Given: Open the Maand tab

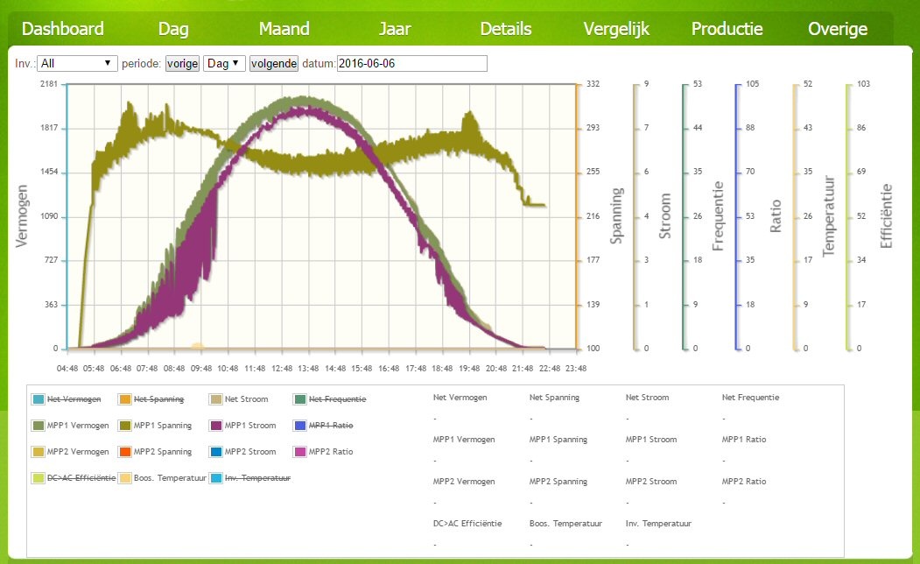Looking at the screenshot, I should 284,29.
